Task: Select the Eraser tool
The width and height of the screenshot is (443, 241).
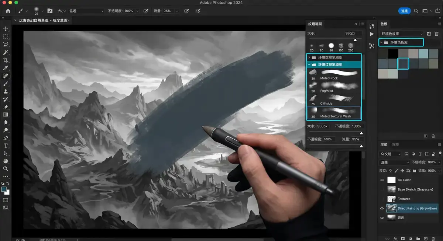Action: pos(6,107)
